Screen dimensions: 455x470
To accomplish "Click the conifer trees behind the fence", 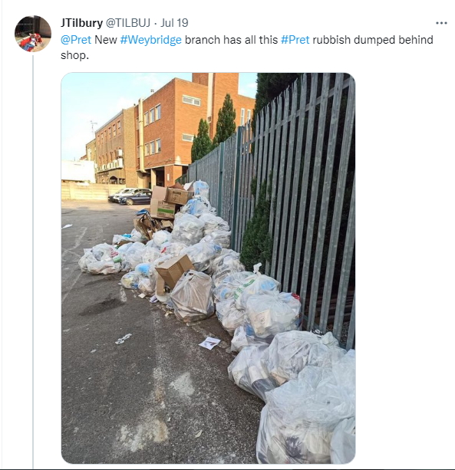I will pyautogui.click(x=214, y=127).
